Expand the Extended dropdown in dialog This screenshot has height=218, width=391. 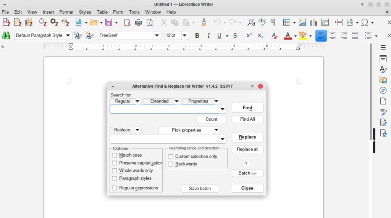pyautogui.click(x=176, y=101)
